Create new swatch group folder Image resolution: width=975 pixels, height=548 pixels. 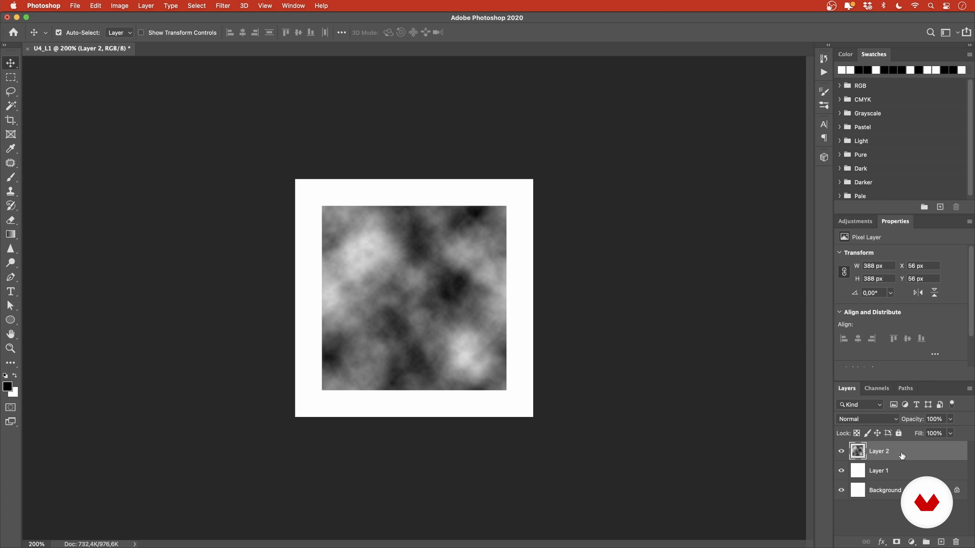point(924,207)
